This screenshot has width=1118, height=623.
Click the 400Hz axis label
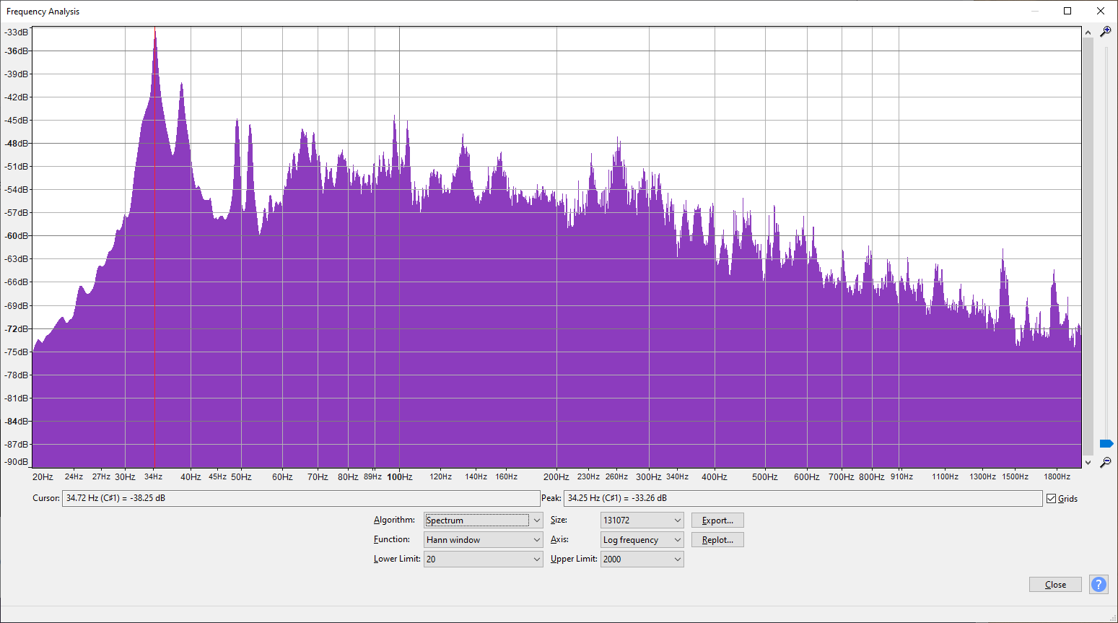[x=715, y=477]
